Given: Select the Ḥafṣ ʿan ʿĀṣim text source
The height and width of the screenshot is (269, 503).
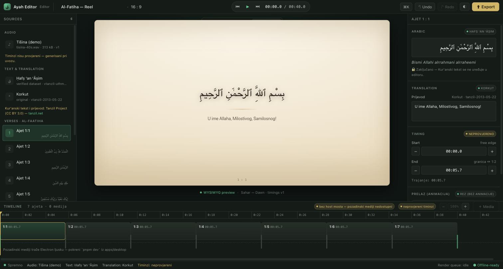Looking at the screenshot, I should 37,81.
